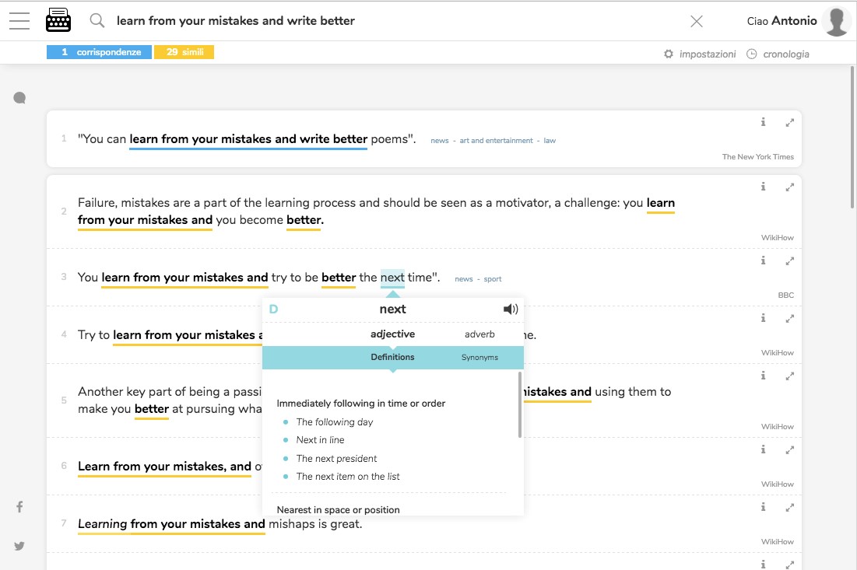Open the chat bubble icon

[19, 98]
